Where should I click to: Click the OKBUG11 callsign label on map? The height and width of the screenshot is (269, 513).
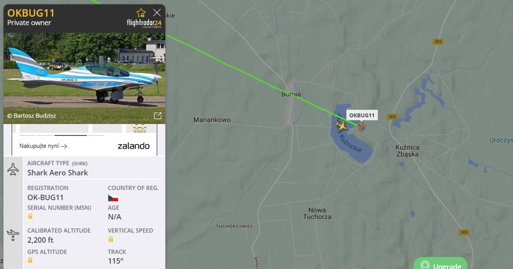pyautogui.click(x=362, y=115)
